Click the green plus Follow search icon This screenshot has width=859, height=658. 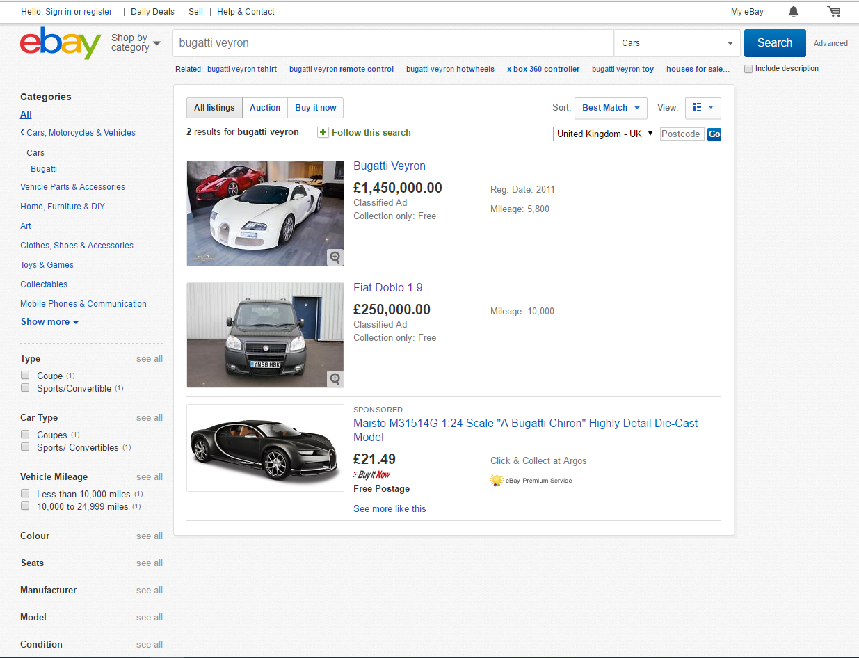tap(323, 132)
